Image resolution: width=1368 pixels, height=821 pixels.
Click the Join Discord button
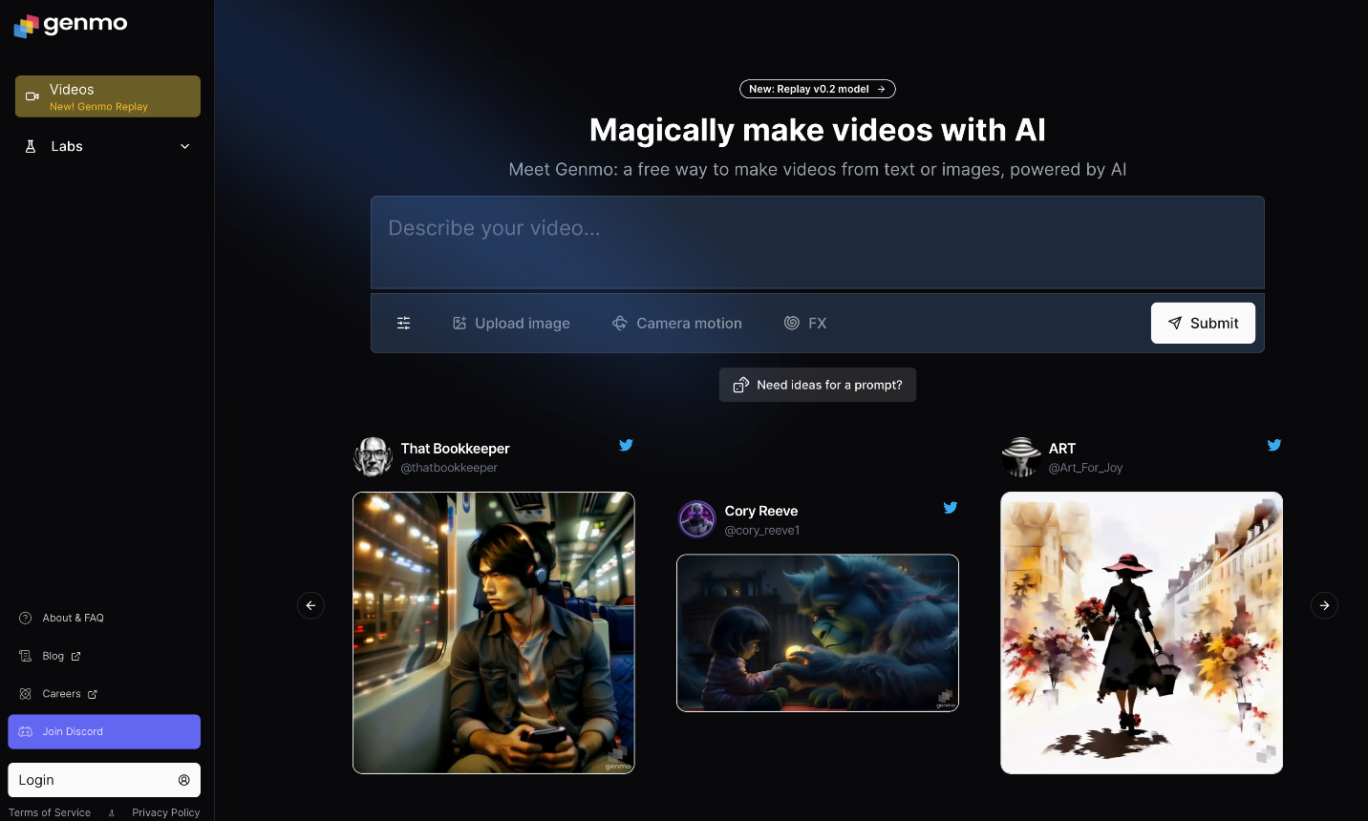coord(104,732)
